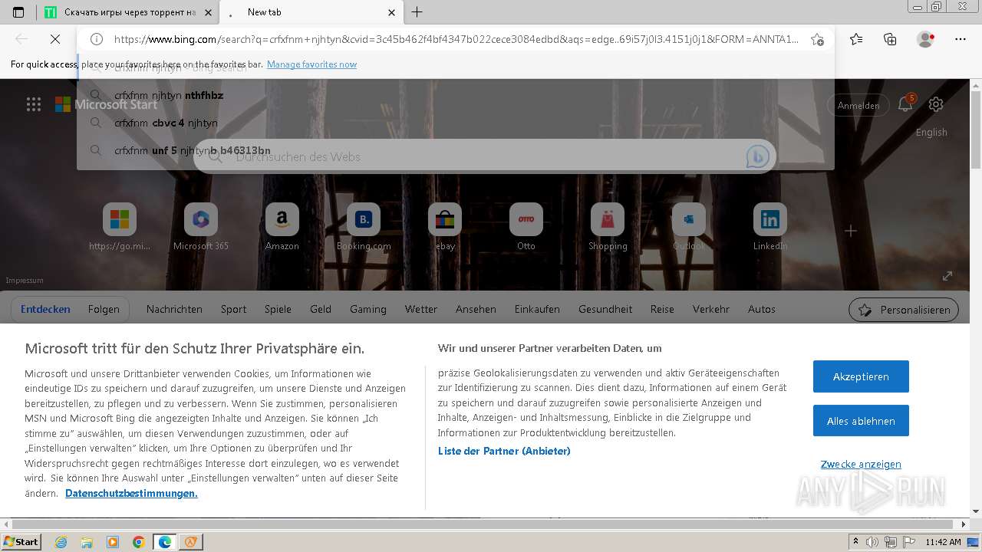Click the volume speaker tray icon

click(872, 542)
